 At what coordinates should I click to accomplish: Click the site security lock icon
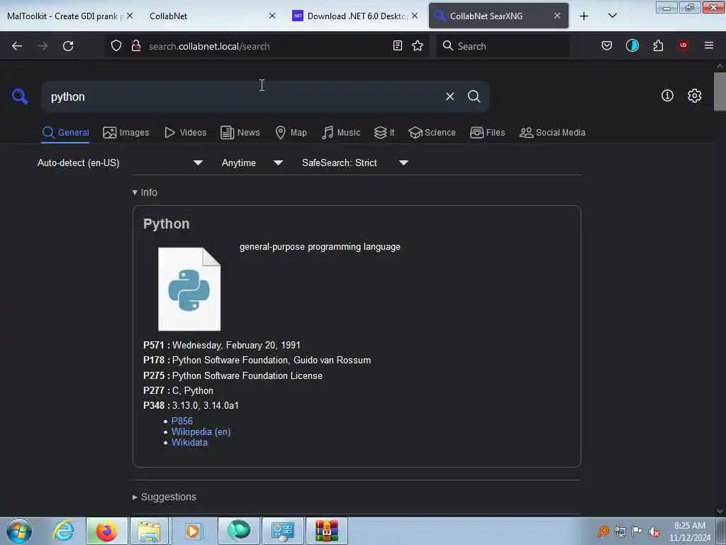click(x=136, y=45)
